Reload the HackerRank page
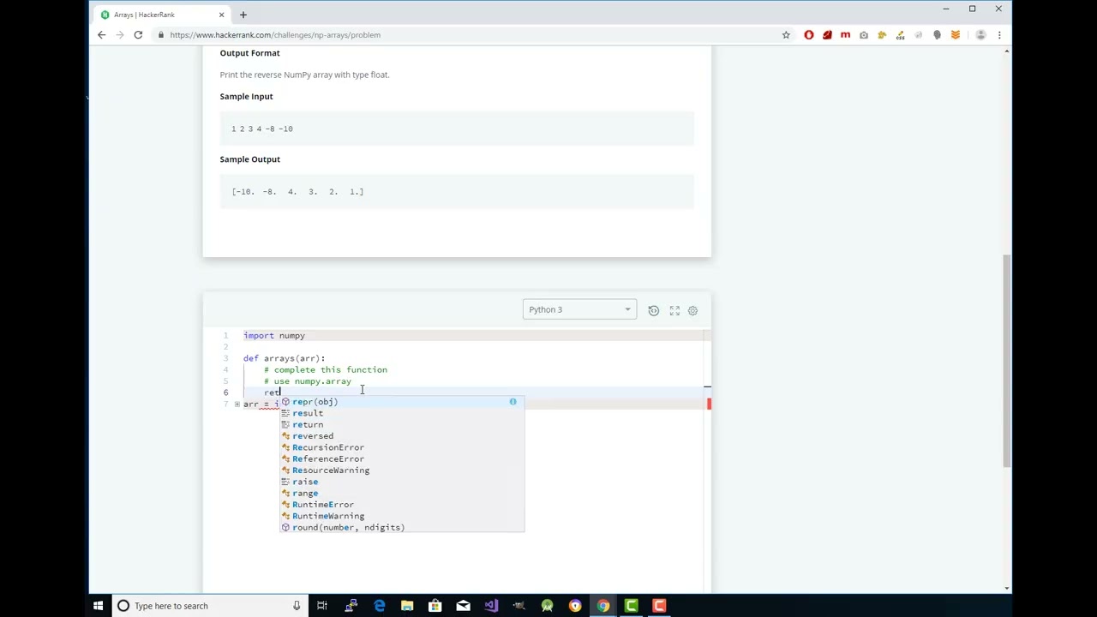Viewport: 1097px width, 617px height. (138, 35)
